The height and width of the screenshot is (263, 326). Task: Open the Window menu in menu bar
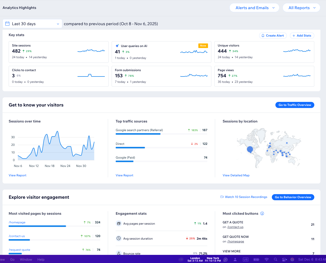click(26, 259)
